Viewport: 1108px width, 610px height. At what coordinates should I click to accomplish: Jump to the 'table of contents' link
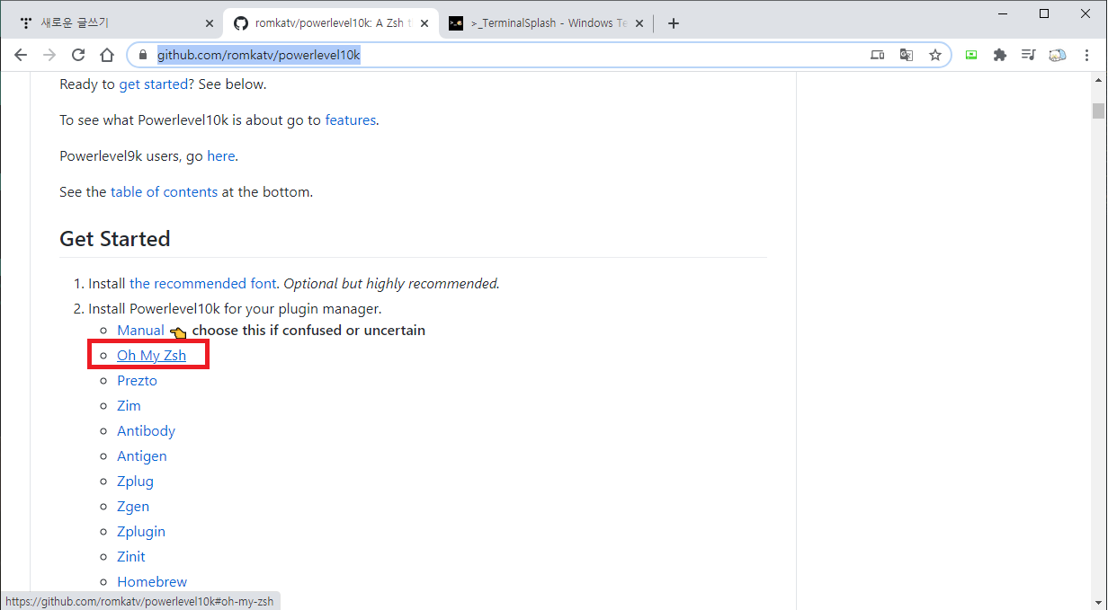[164, 192]
